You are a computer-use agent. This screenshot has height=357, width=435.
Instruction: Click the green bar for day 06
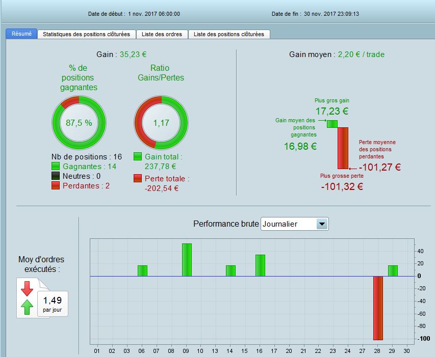click(143, 271)
